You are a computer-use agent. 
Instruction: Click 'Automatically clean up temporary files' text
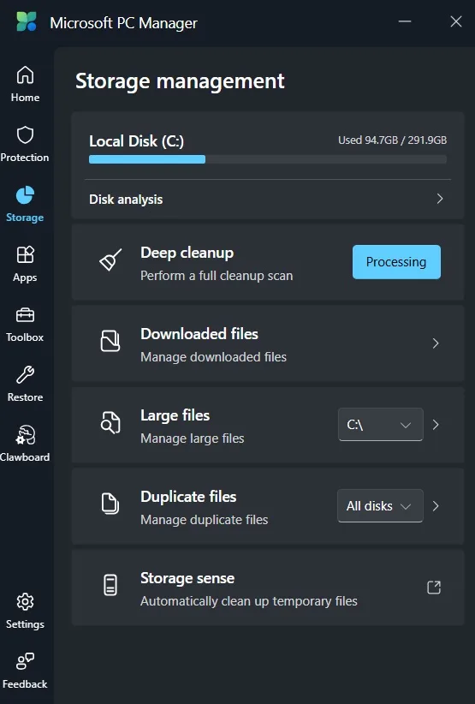click(249, 601)
